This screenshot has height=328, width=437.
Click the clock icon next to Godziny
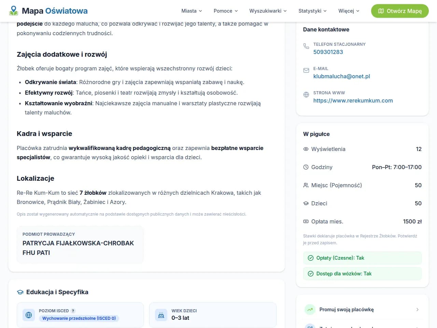point(306,167)
